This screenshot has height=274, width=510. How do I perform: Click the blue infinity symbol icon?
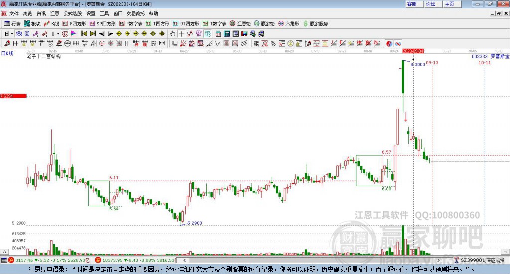point(398,43)
